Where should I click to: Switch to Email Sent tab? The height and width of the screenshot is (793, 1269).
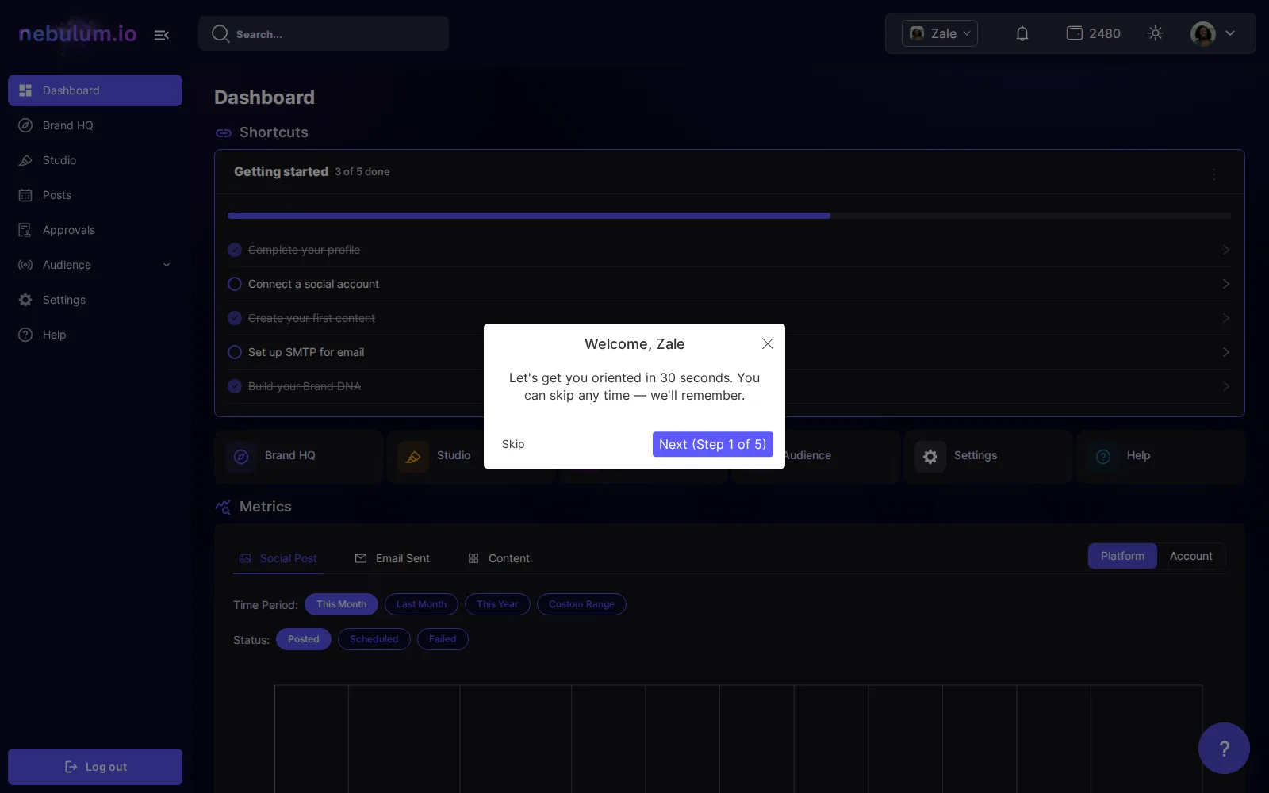pos(393,558)
